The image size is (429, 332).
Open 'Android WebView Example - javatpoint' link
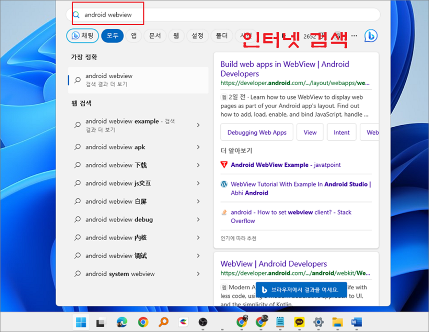point(286,165)
